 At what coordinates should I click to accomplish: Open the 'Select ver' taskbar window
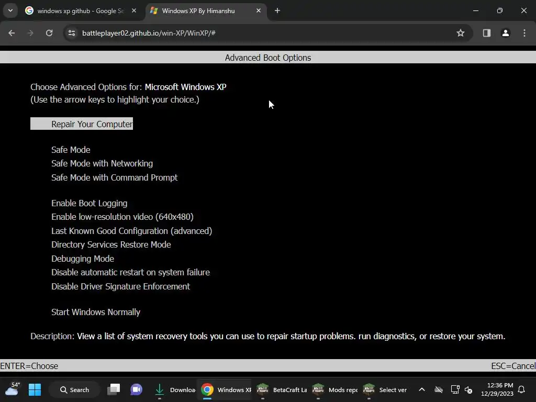tap(385, 389)
